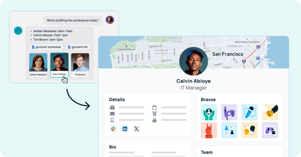Click the user avatar beside the question
The height and width of the screenshot is (157, 301).
coord(110,20)
